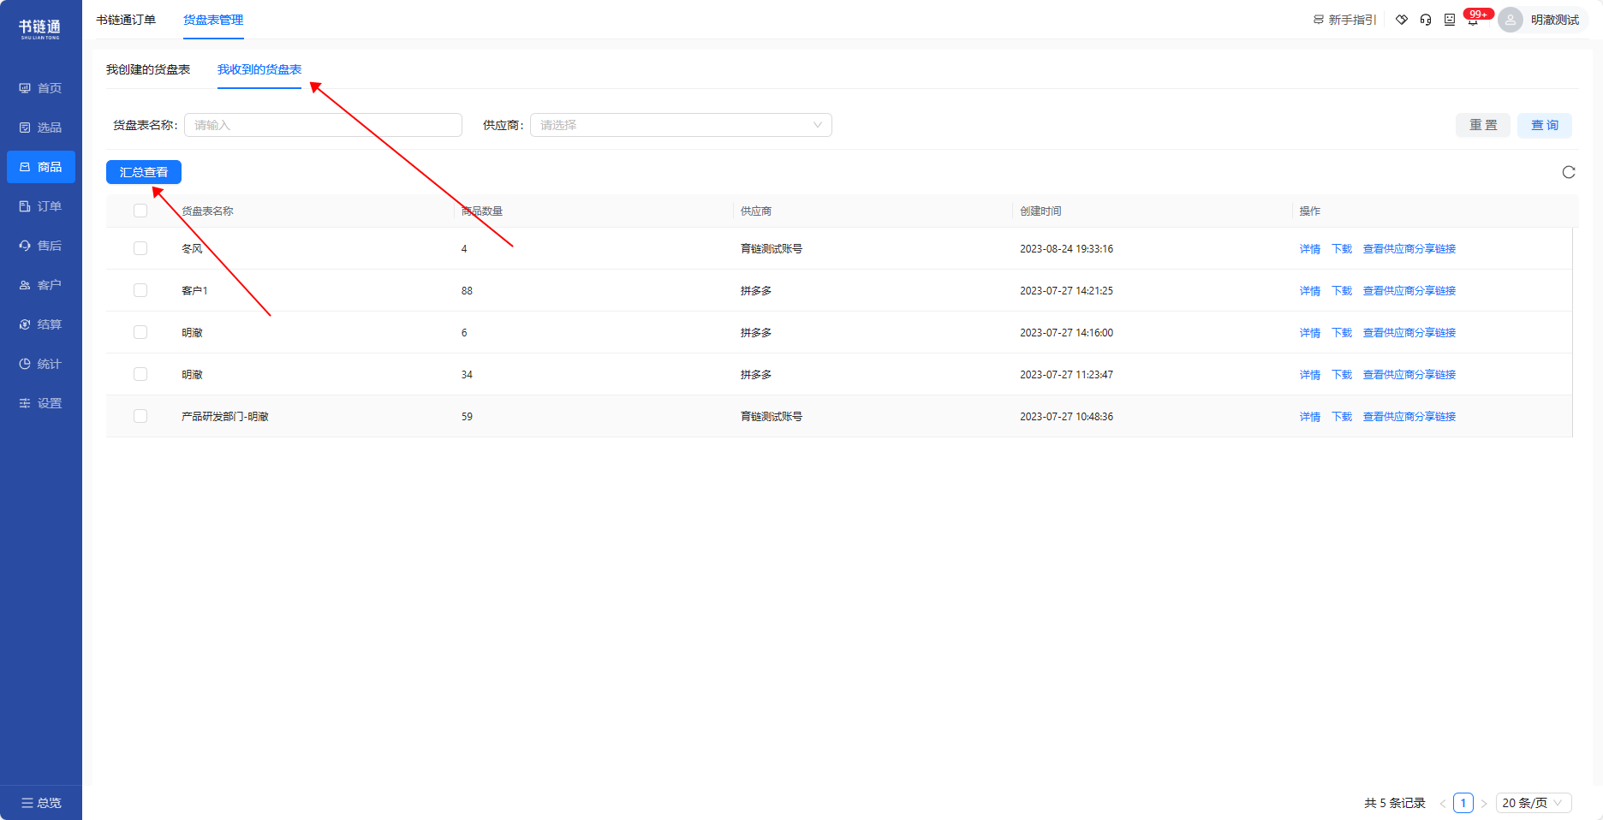The image size is (1603, 820).
Task: Click the 汇总查看 button
Action: (144, 172)
